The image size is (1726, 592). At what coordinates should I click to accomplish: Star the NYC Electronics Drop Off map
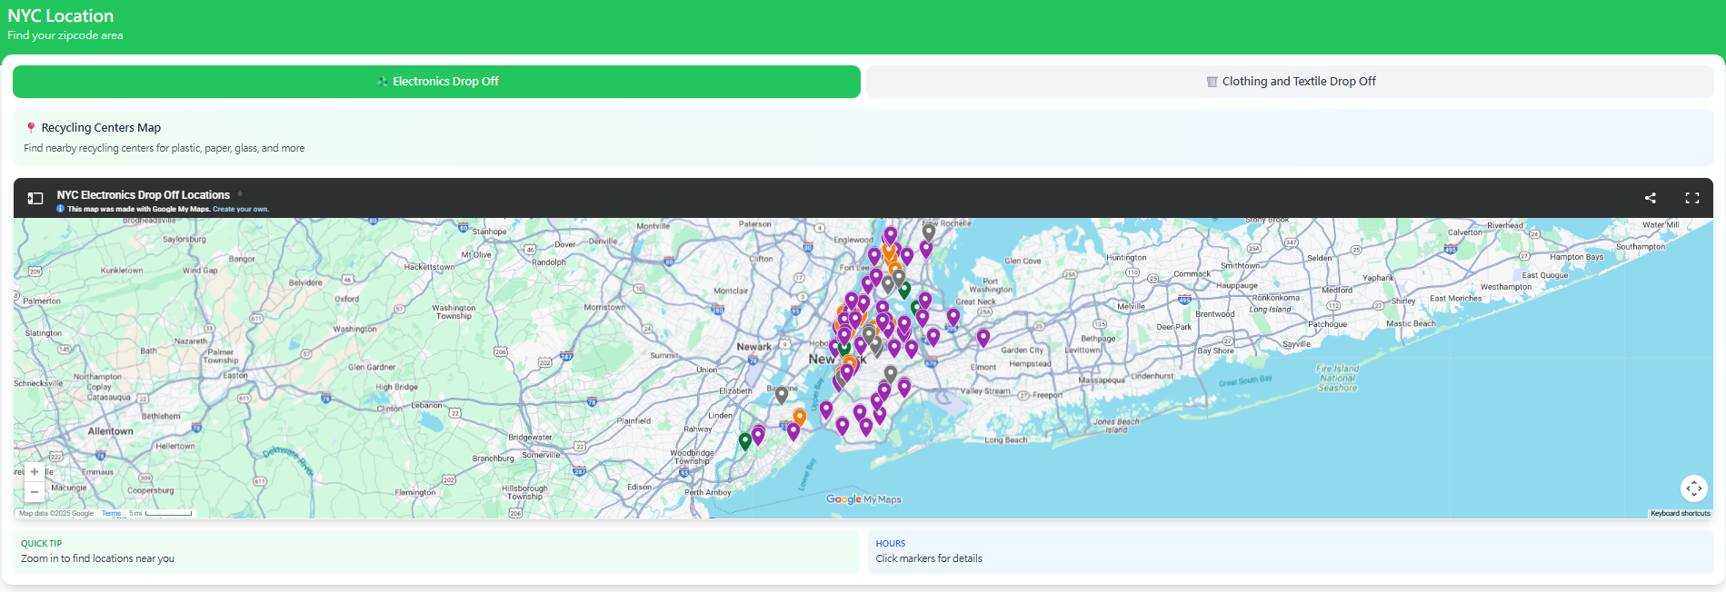[240, 194]
